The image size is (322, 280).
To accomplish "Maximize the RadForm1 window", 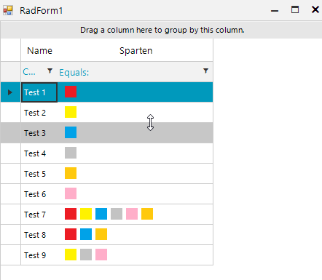I will tap(295, 10).
